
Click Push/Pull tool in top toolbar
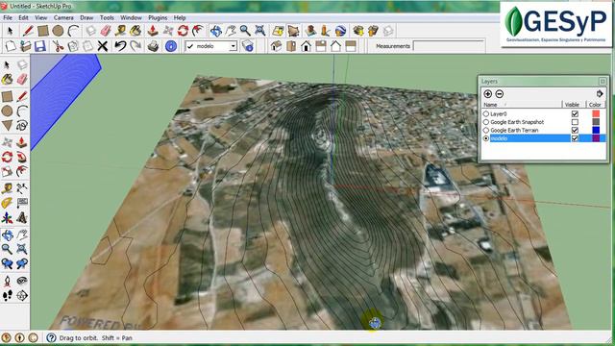153,30
